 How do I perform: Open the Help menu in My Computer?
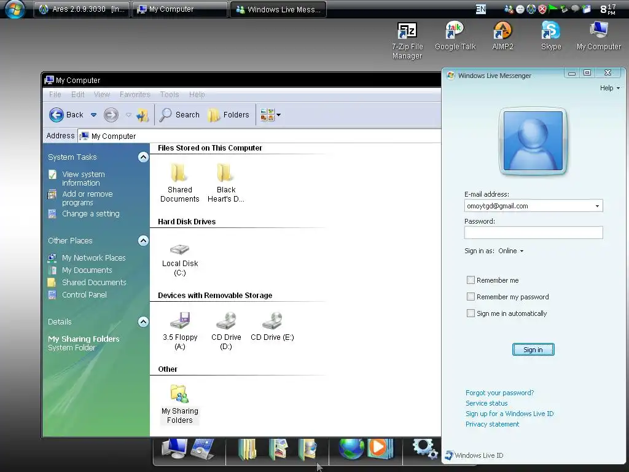point(197,94)
